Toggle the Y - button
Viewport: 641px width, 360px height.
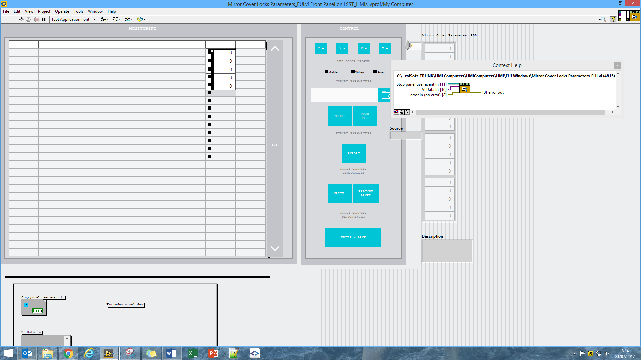coord(320,48)
